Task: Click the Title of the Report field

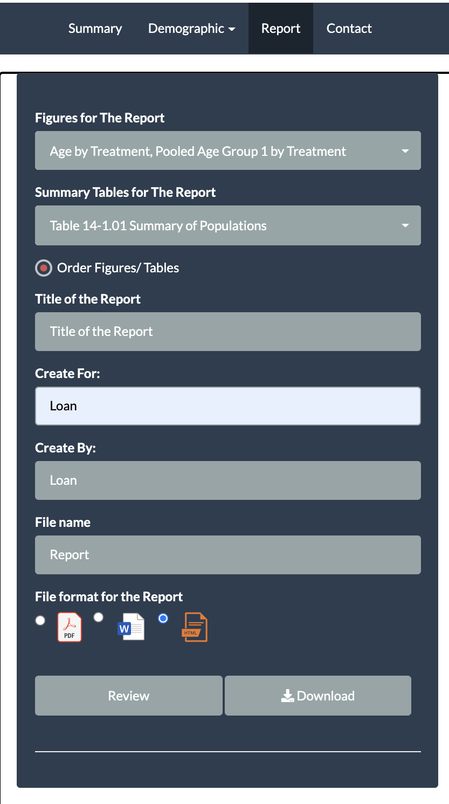Action: (227, 331)
